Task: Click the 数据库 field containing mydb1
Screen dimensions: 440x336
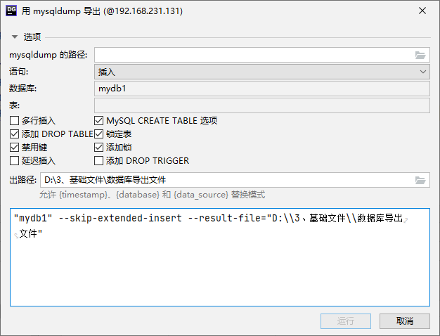Action: [261, 89]
